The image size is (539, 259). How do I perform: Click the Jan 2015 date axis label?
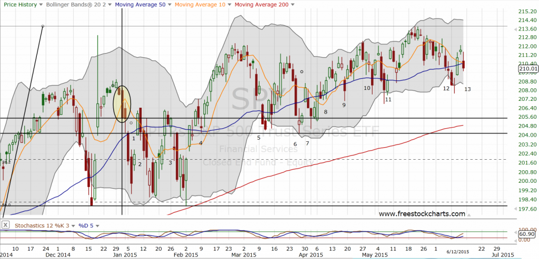click(125, 255)
